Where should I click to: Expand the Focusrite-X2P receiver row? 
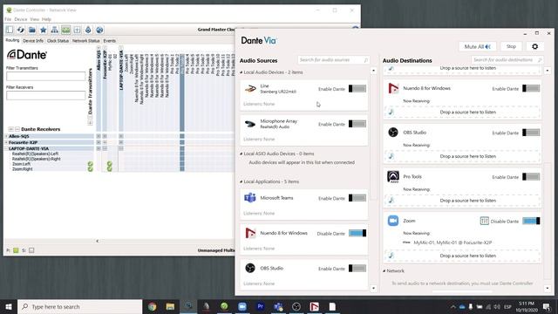point(6,142)
